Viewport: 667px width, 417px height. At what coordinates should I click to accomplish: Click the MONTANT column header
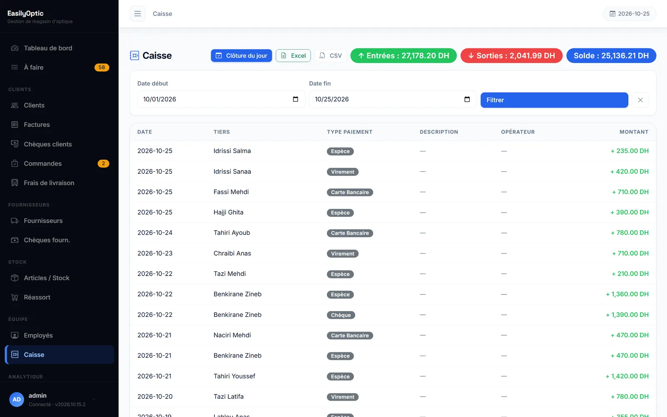coord(634,132)
